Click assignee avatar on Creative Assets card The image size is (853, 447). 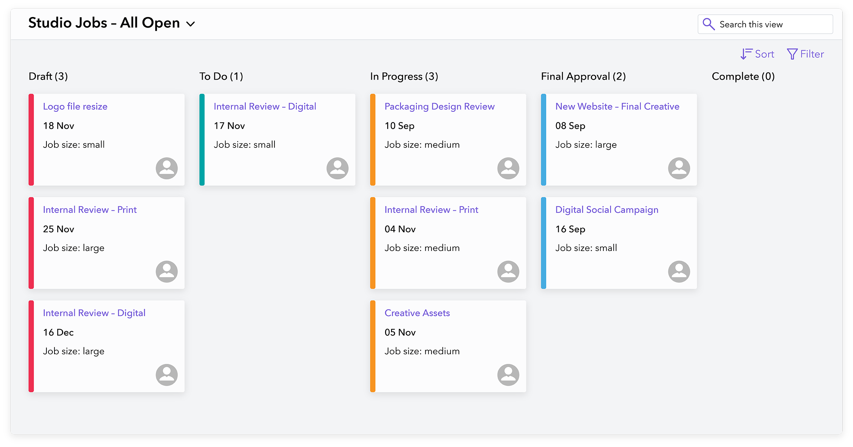508,375
